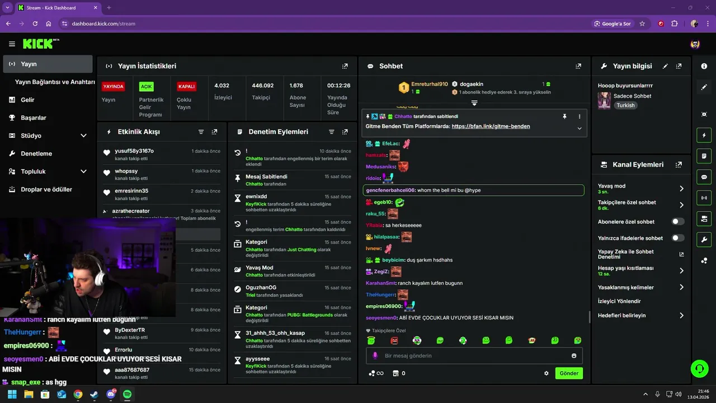Open the green headset support button
Viewport: 716px width, 403px height.
[x=699, y=368]
